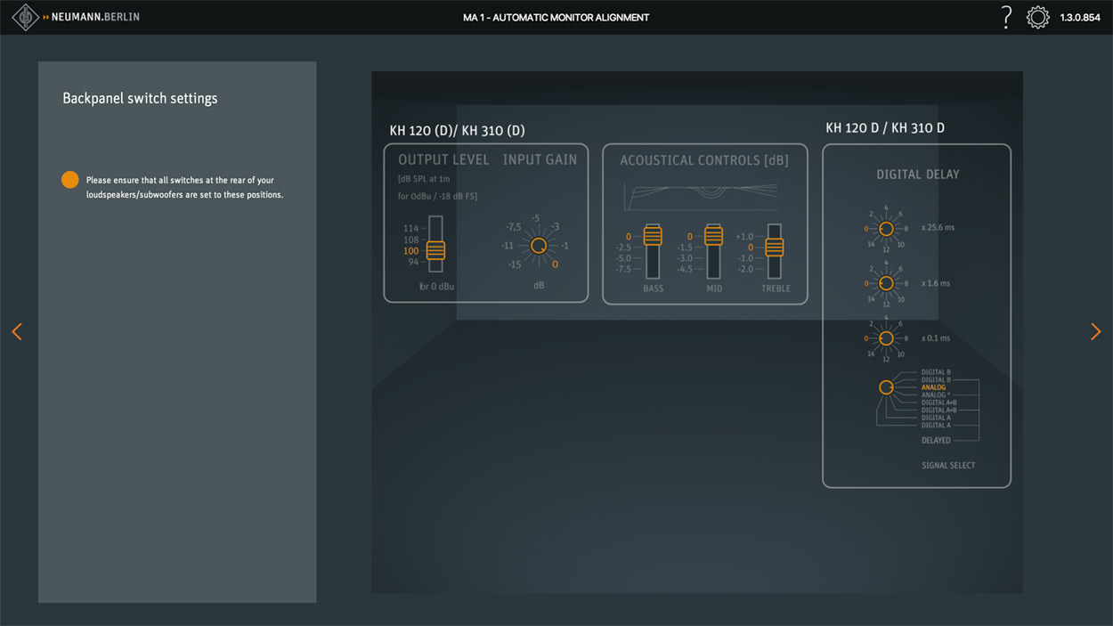
Task: Open settings with the gear icon
Action: [1037, 17]
